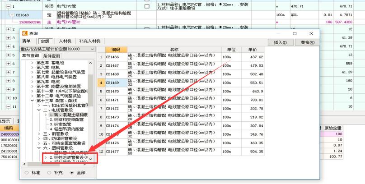Viewport: 365px width, 184px height.
Task: Select 4.轻型吊顶内配管 in the tree
Action: tap(66, 129)
